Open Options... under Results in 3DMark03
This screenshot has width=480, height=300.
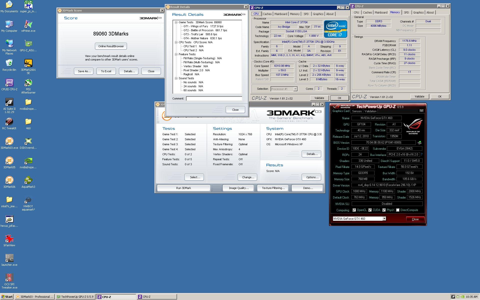[x=312, y=177]
